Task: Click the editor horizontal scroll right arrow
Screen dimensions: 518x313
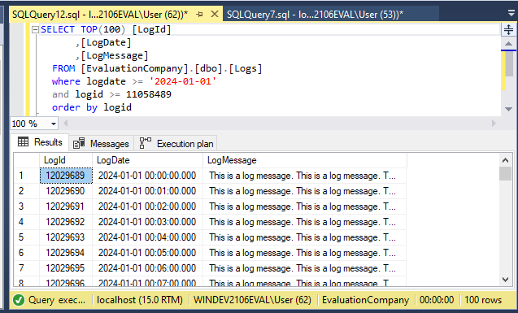Action: tap(494, 124)
